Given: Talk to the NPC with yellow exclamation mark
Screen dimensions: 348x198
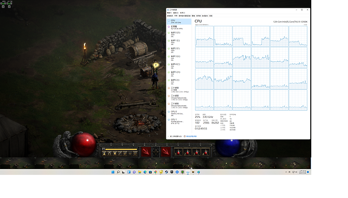Looking at the screenshot, I should click(x=156, y=68).
